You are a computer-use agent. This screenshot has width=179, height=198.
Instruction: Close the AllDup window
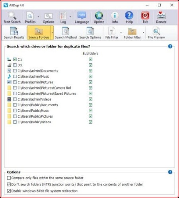[172, 5]
